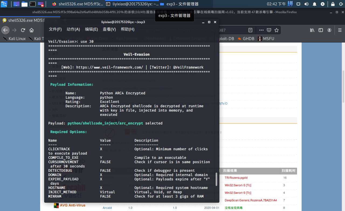Open terminal 动作(A) menu
Screen dimensions: 345x211
tap(73, 29)
